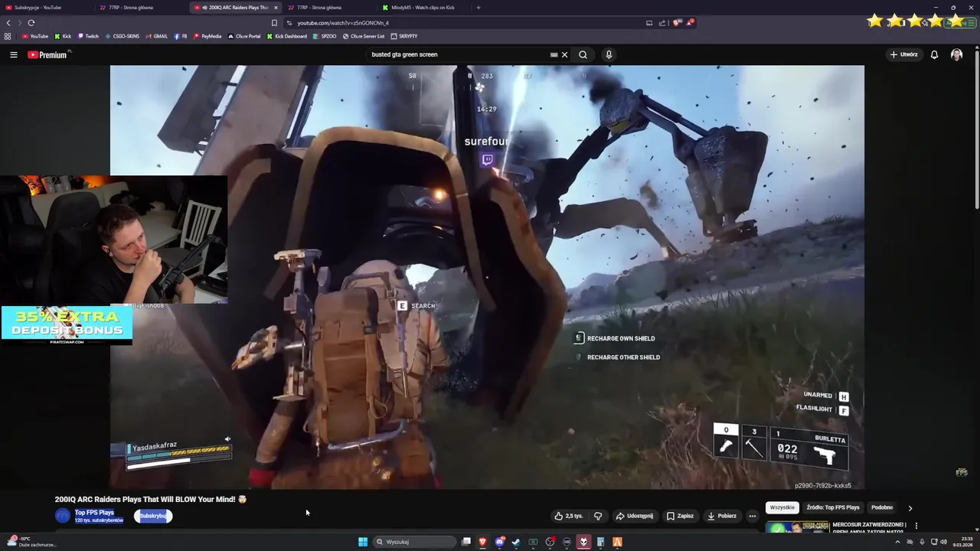Click the Subskrybuj button
980x551 pixels.
pos(153,516)
